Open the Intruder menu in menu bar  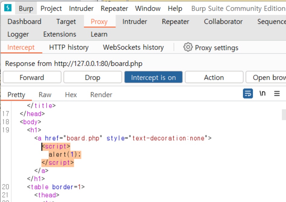point(81,8)
